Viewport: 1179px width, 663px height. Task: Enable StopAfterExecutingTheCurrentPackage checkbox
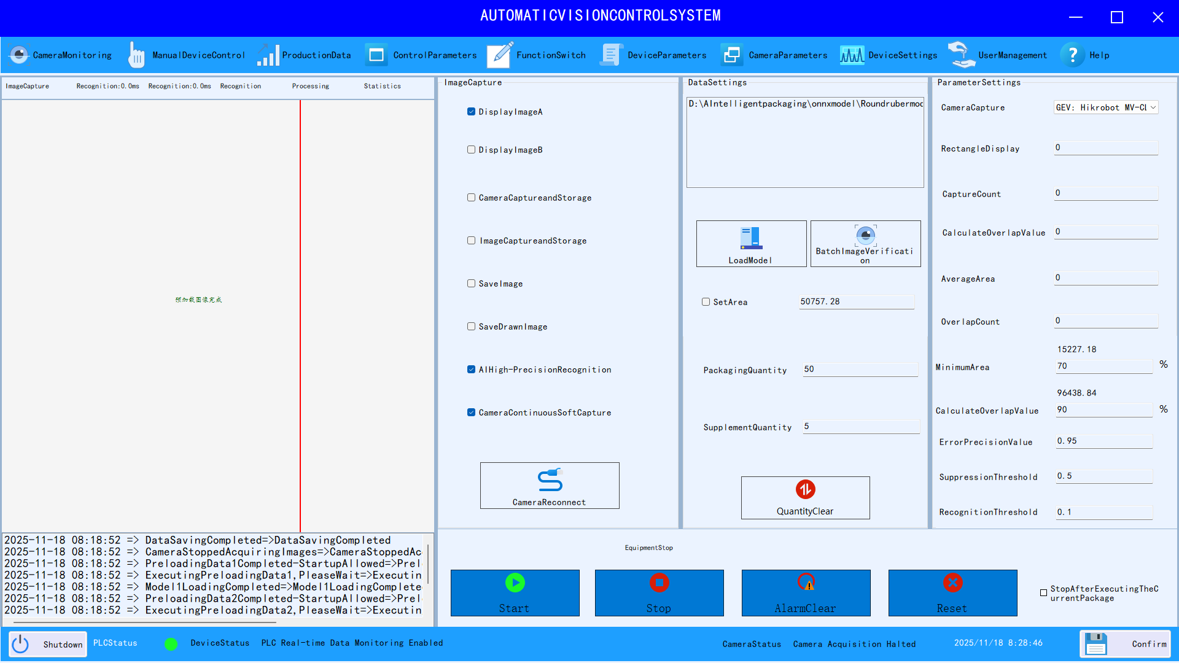1043,593
